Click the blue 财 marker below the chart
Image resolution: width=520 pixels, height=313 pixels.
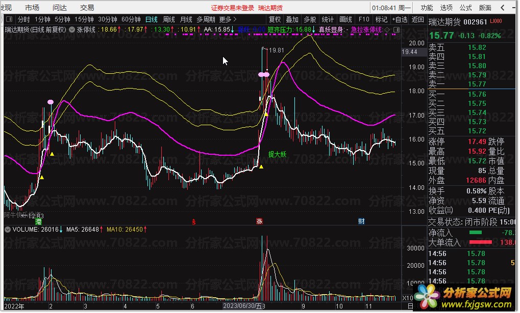(x=361, y=221)
